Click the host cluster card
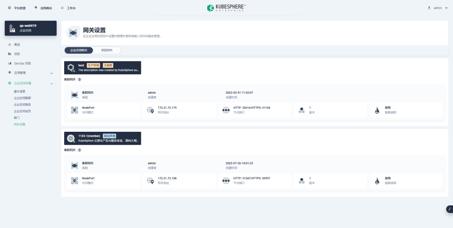This screenshot has width=453, height=228. pyautogui.click(x=103, y=68)
